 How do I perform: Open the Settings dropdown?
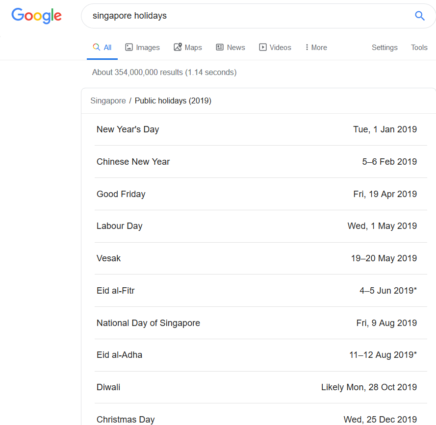(x=385, y=48)
